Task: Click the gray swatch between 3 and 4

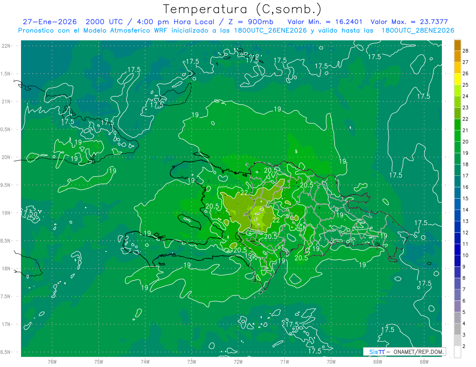Action: [457, 329]
